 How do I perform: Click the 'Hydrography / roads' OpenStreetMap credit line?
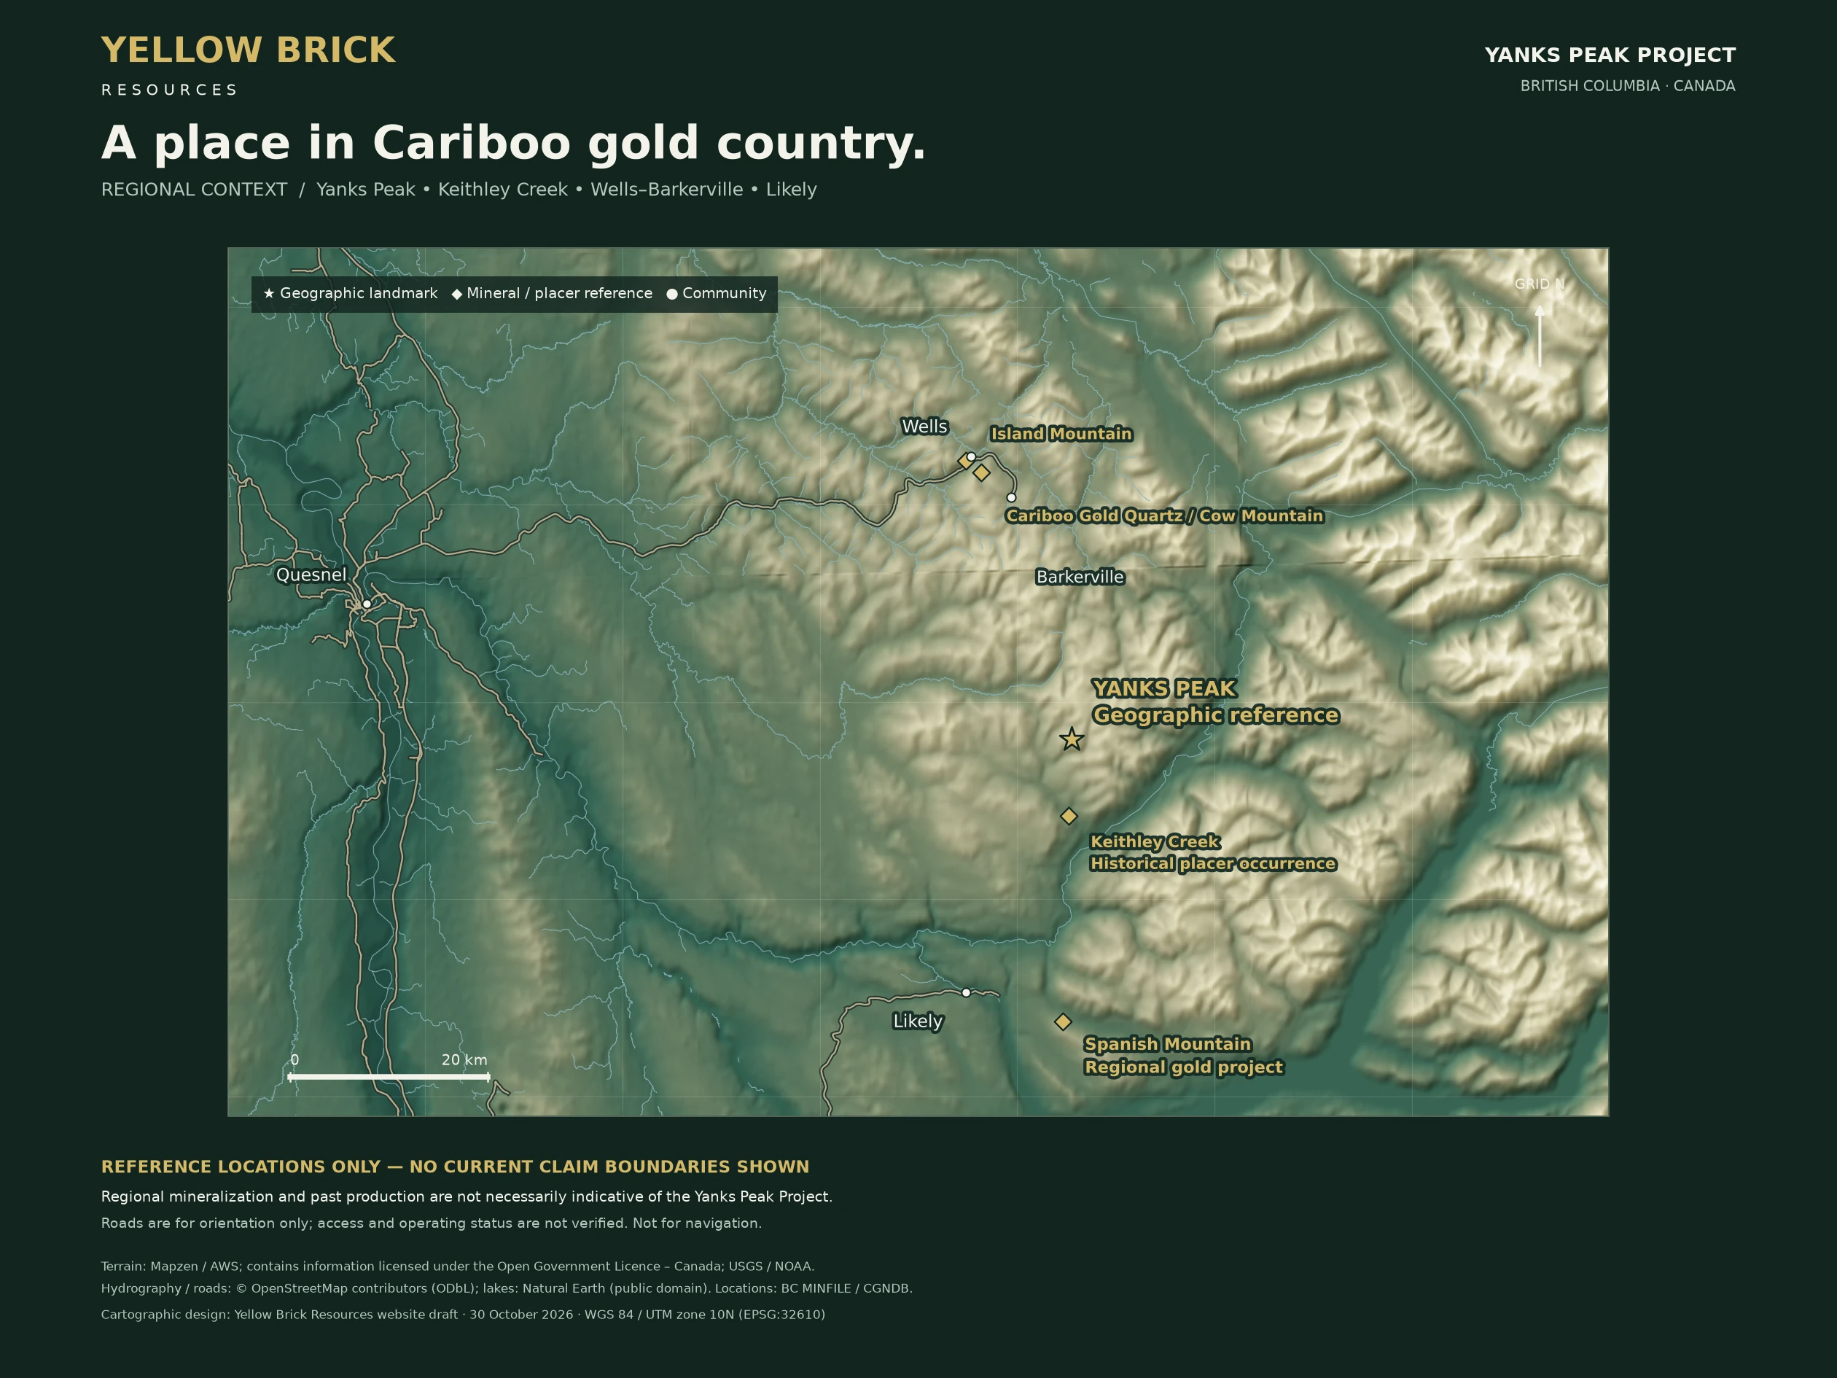tap(507, 1288)
